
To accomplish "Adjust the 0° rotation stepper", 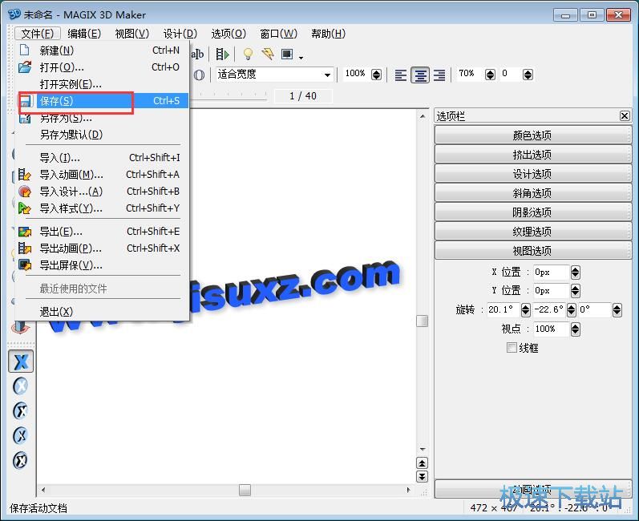I will click(617, 310).
